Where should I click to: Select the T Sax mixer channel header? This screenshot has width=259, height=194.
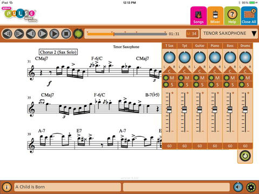169,46
